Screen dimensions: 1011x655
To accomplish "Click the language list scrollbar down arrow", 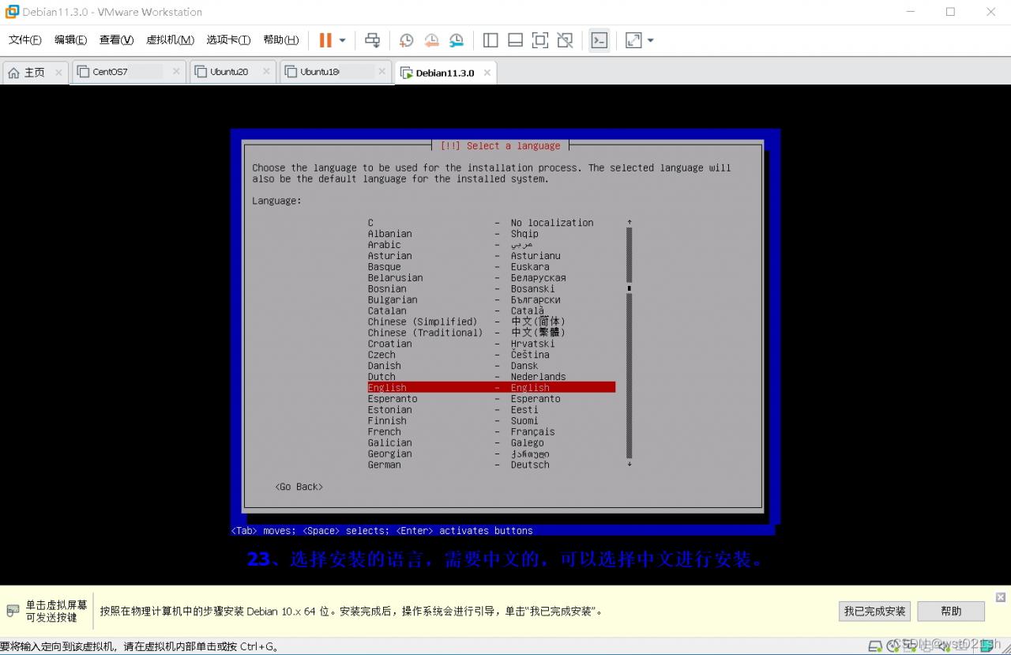I will (630, 465).
